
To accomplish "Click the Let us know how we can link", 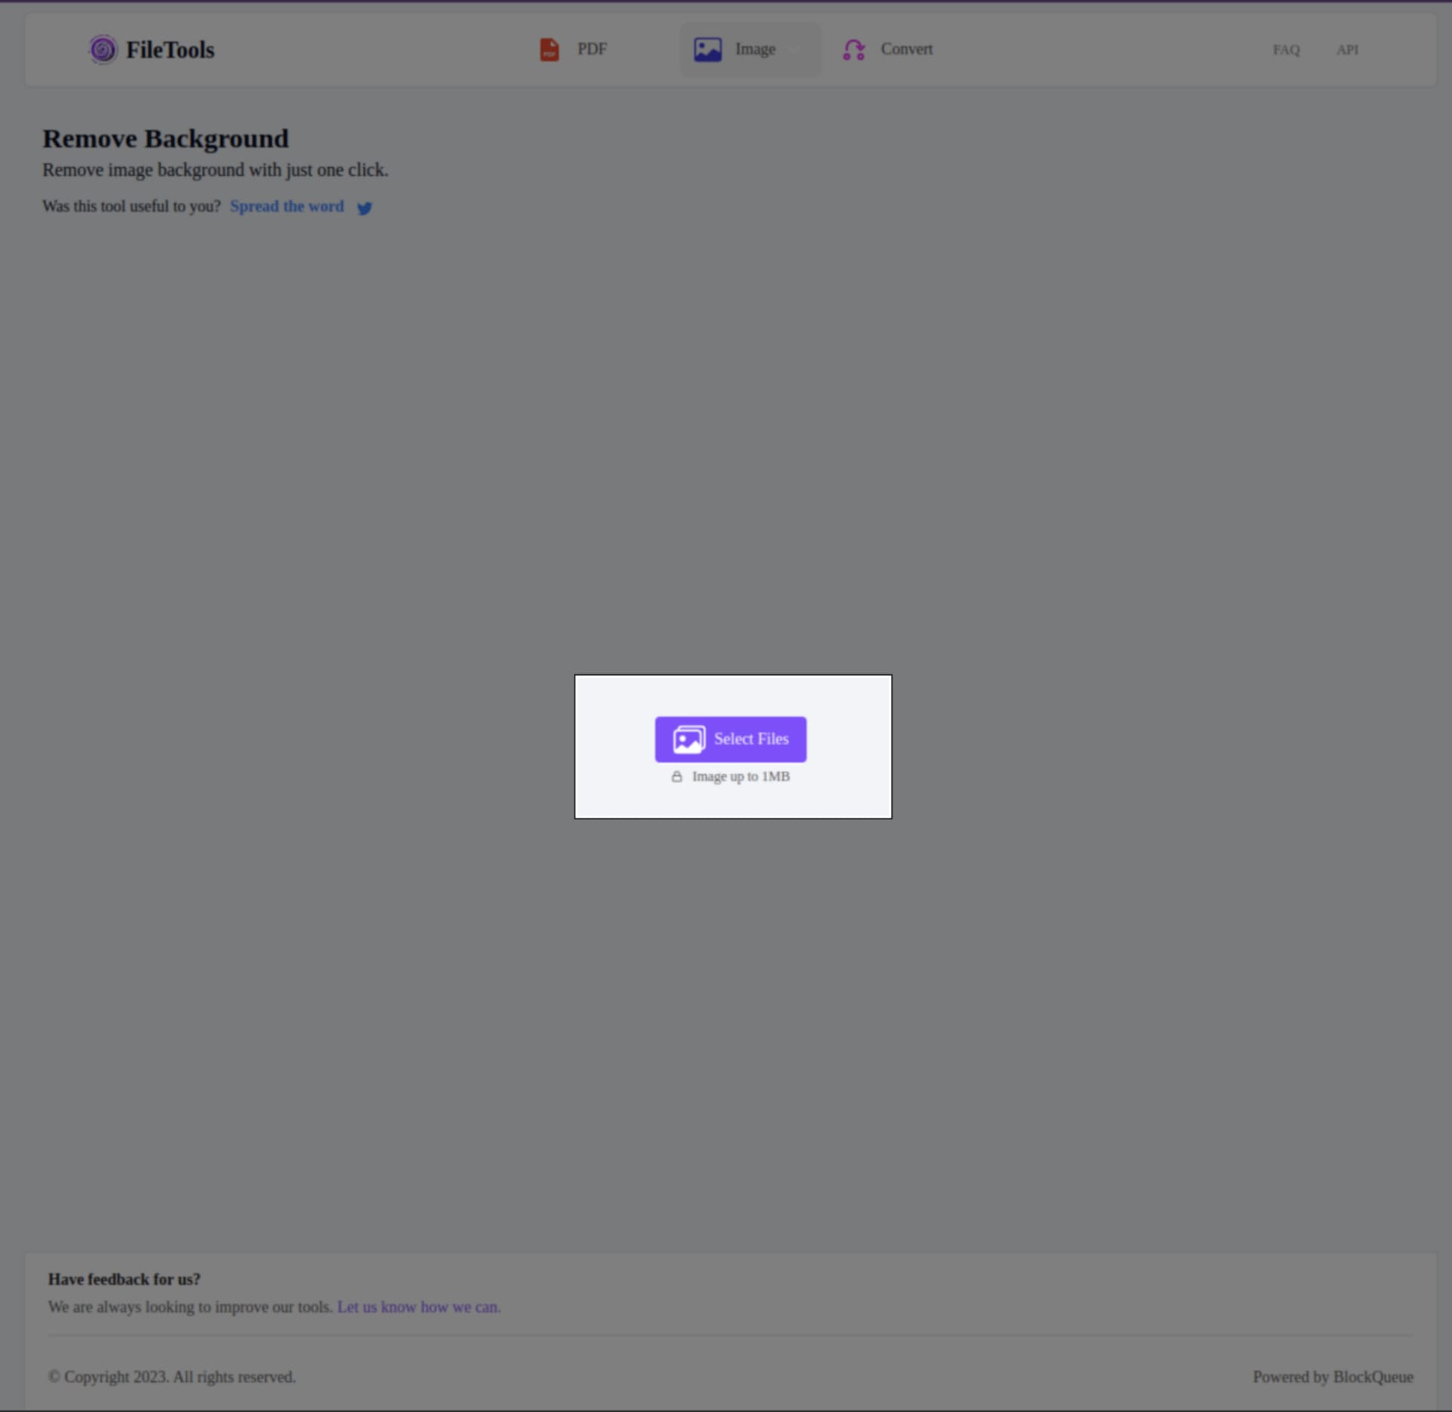I will [418, 1307].
